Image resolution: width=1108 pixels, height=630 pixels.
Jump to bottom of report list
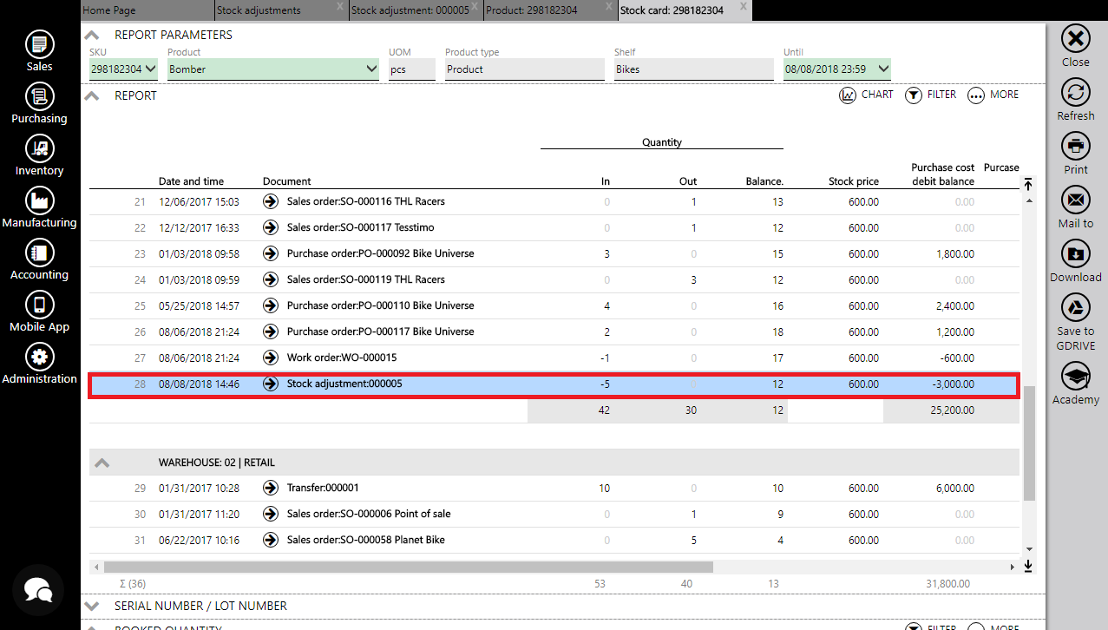coord(1028,566)
